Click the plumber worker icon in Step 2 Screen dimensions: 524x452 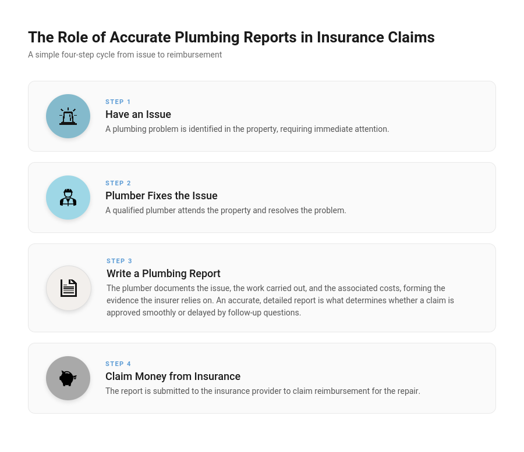(x=68, y=198)
